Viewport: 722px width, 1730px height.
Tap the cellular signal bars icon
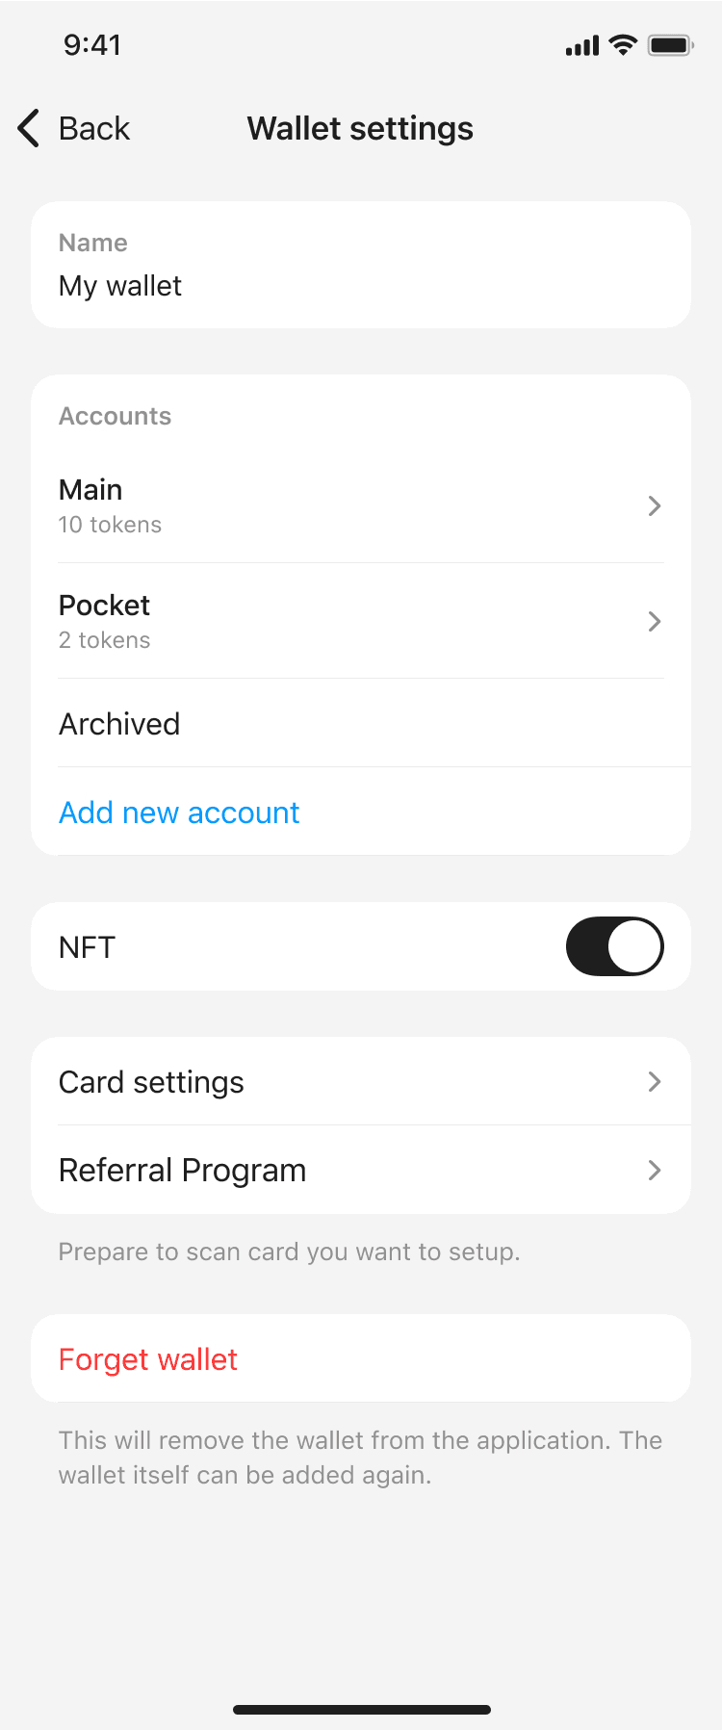582,45
